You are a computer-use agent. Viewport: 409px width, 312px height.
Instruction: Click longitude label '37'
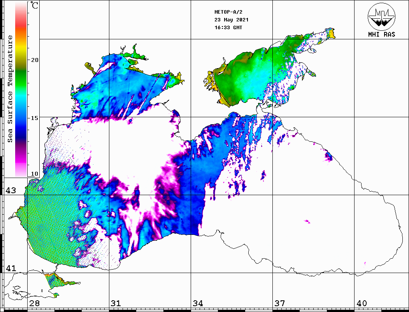(280, 303)
